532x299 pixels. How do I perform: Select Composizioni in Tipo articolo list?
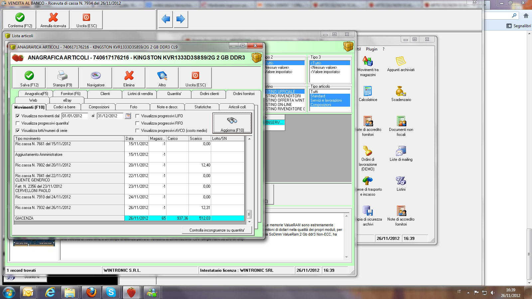coord(330,105)
